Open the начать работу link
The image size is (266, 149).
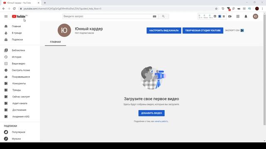162,121
